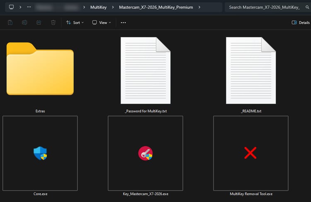311x202 pixels.
Task: Click the Extras folder name label
Action: pos(40,111)
